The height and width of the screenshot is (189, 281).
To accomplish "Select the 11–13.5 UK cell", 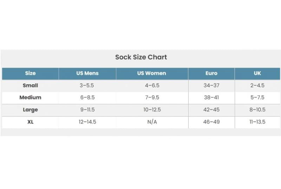I will [257, 122].
